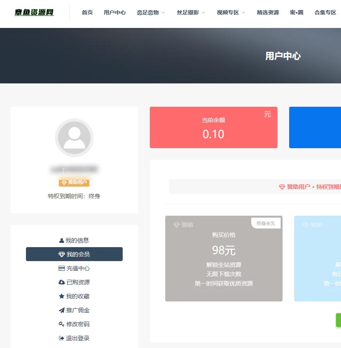Click the 第一时间获取优质资源 text on gray card
Image resolution: width=341 pixels, height=348 pixels.
click(x=224, y=284)
